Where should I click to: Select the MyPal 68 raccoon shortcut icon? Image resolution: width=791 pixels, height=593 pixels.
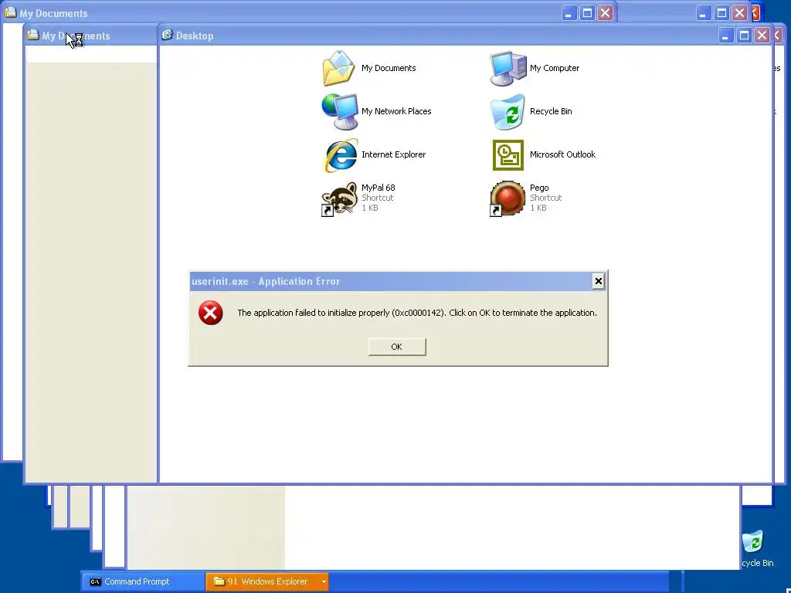point(340,198)
